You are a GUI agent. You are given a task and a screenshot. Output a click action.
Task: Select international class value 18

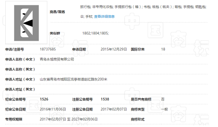click(163, 49)
